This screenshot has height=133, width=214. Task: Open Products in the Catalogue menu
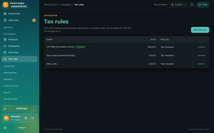[x=20, y=39]
